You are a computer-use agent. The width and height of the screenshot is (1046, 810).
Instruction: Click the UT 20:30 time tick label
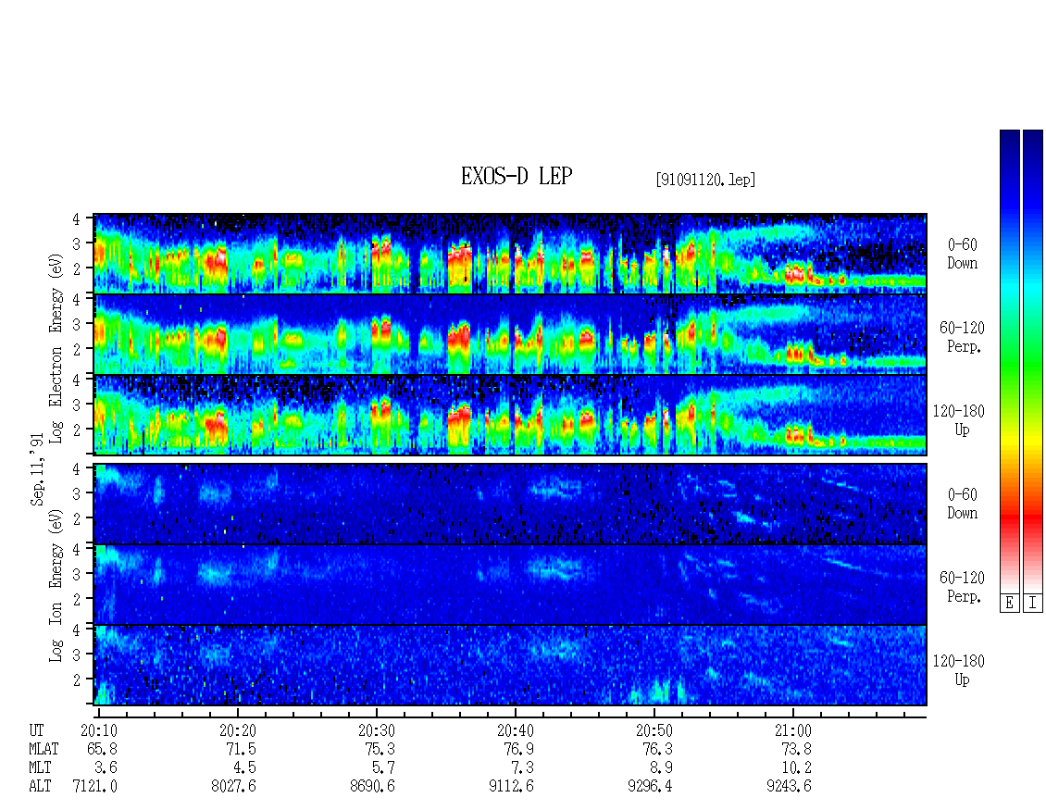[376, 730]
